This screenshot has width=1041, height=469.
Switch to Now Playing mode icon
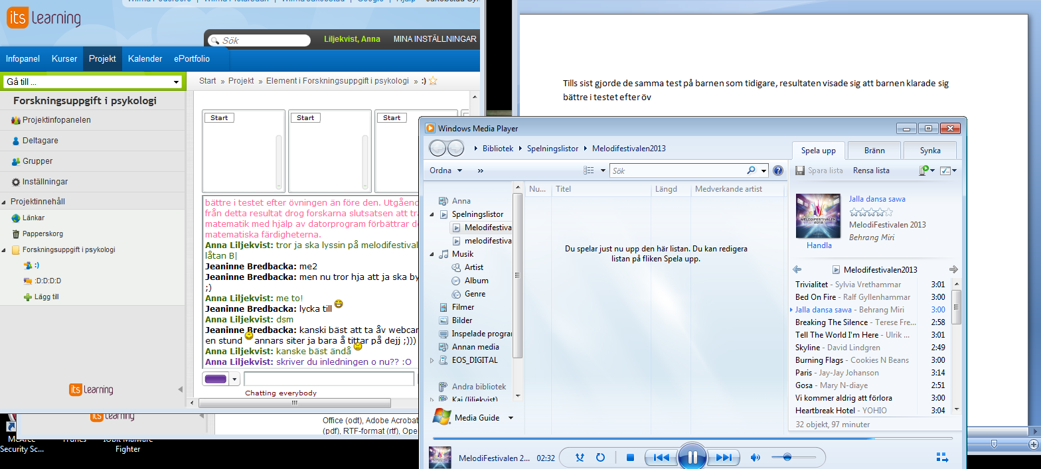tap(942, 457)
